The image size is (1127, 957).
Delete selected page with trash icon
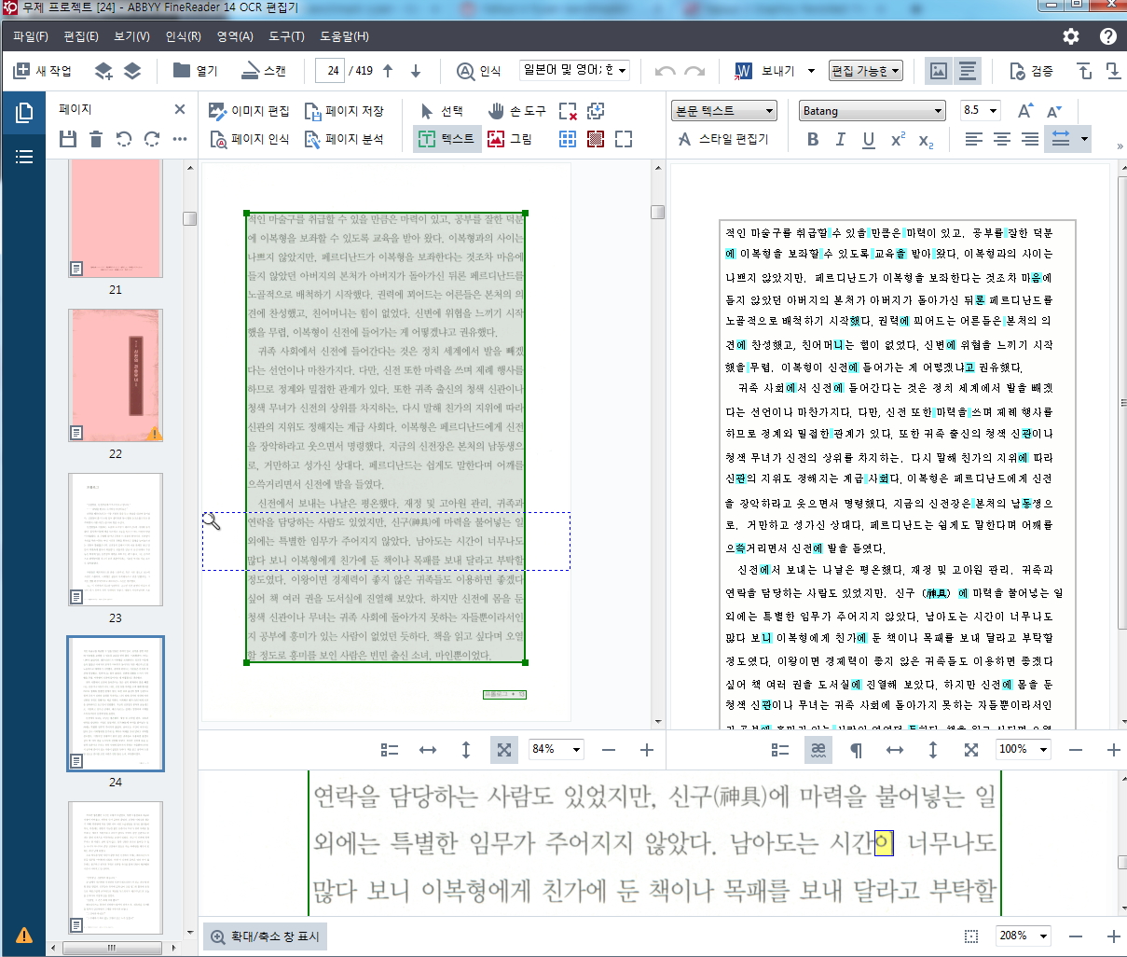pos(96,139)
